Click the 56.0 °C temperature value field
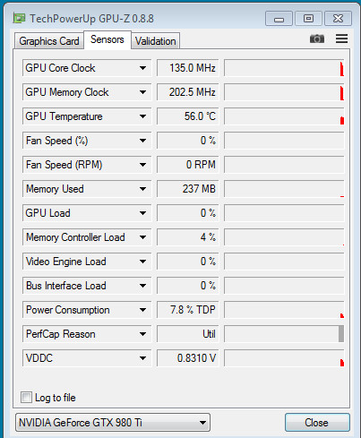Viewport: 361px width, 438px height. [x=188, y=116]
